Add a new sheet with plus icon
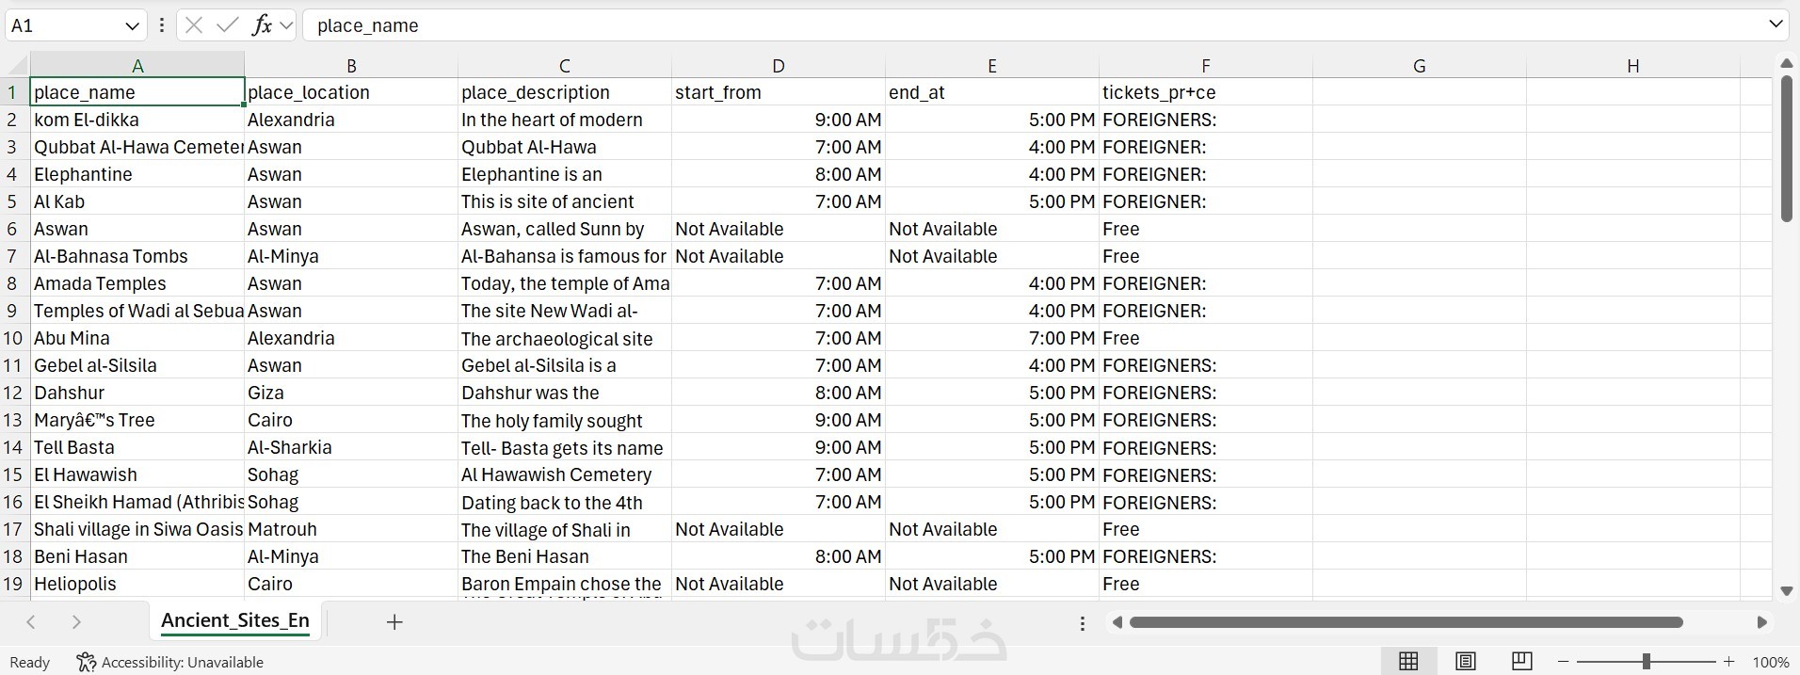This screenshot has width=1800, height=675. click(x=394, y=621)
